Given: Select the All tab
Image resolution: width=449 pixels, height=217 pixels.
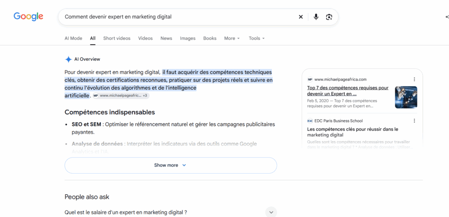Looking at the screenshot, I should [93, 38].
